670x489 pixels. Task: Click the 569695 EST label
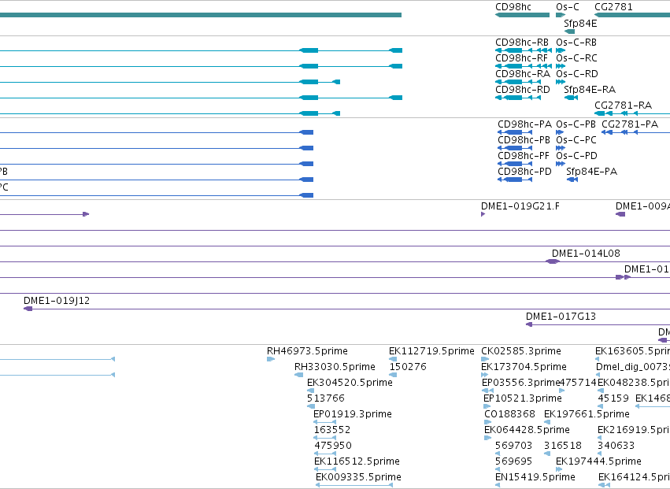click(513, 461)
